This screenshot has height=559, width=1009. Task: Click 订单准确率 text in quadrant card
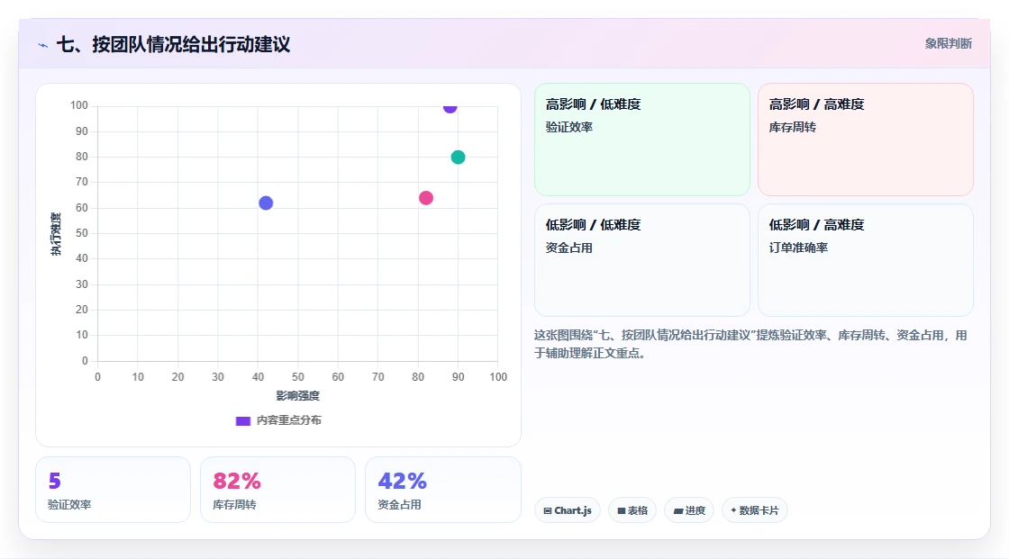point(798,248)
